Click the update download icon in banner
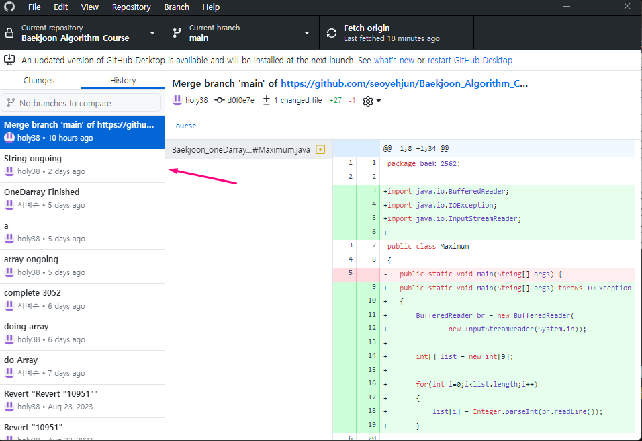The width and height of the screenshot is (642, 441). [x=9, y=60]
